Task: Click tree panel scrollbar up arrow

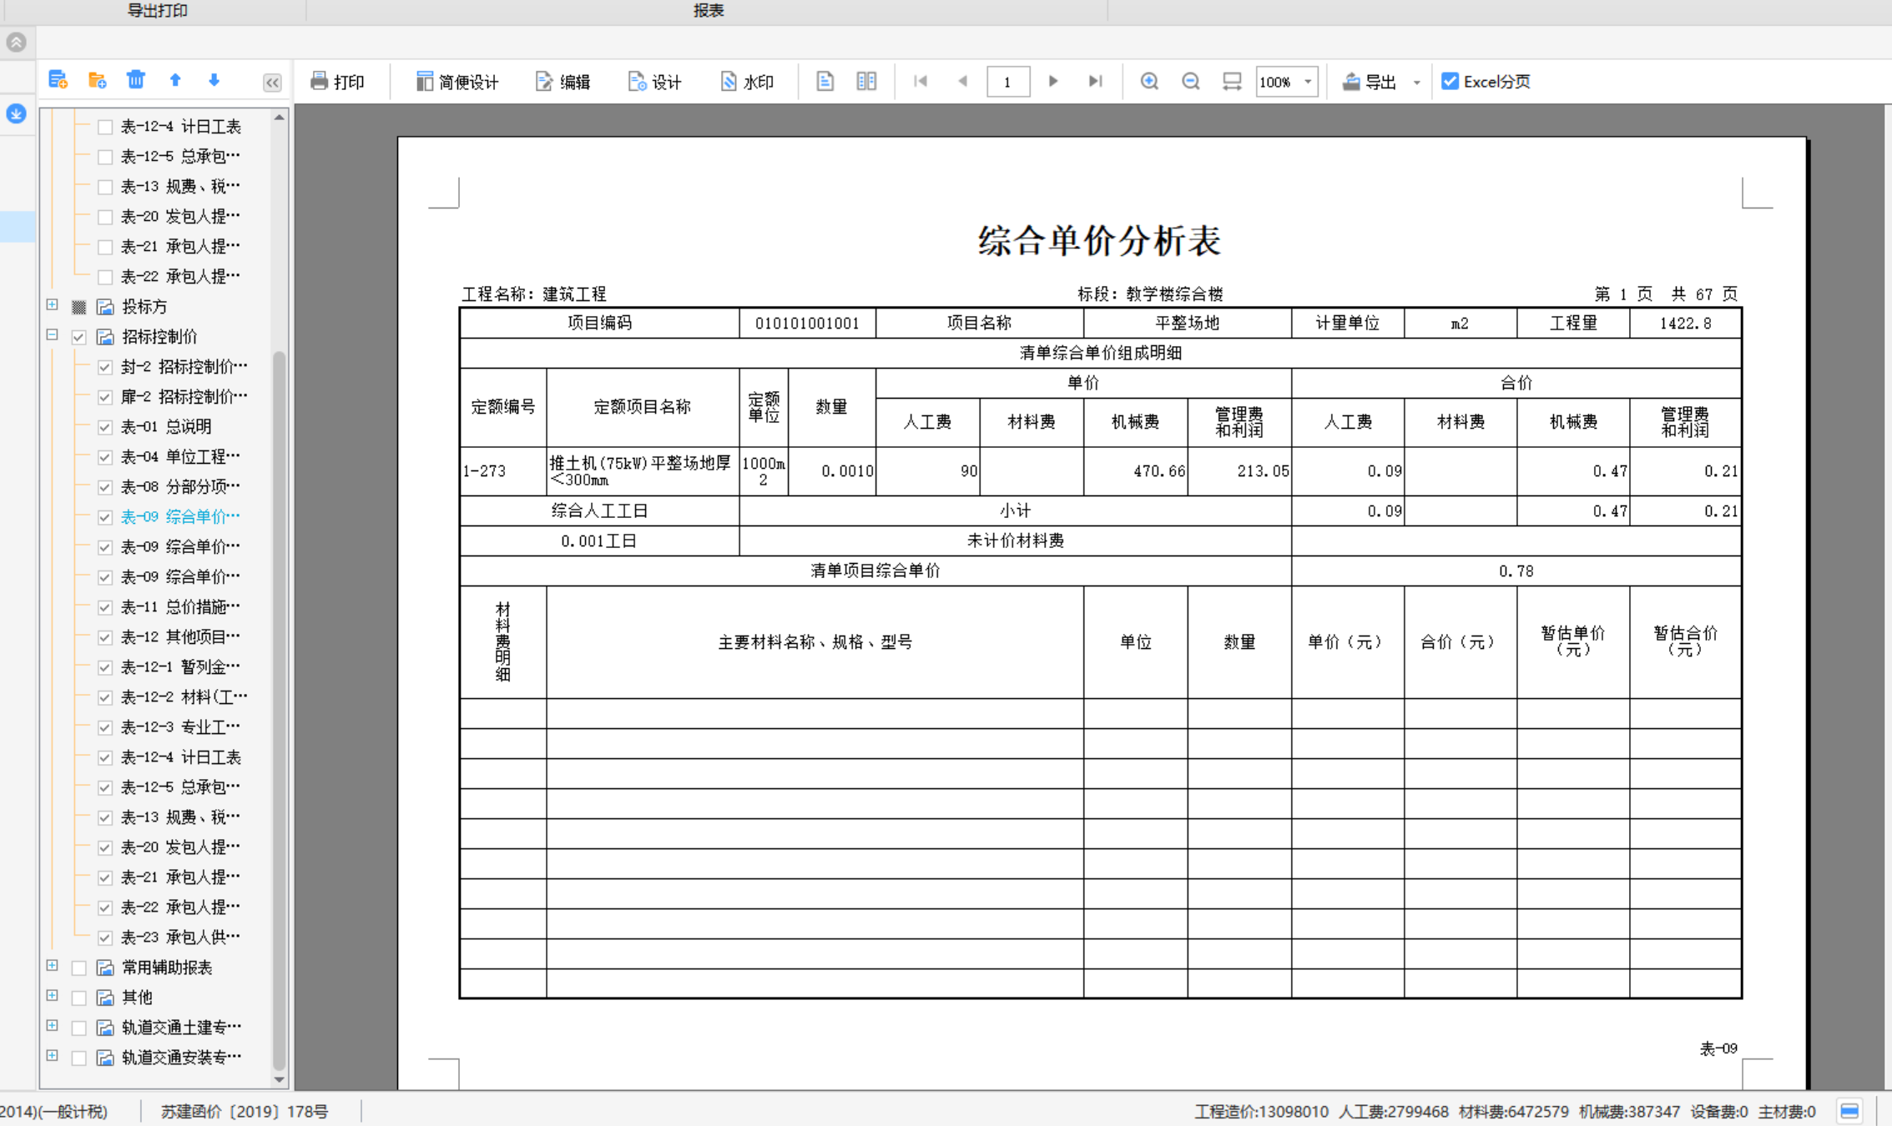Action: (280, 118)
